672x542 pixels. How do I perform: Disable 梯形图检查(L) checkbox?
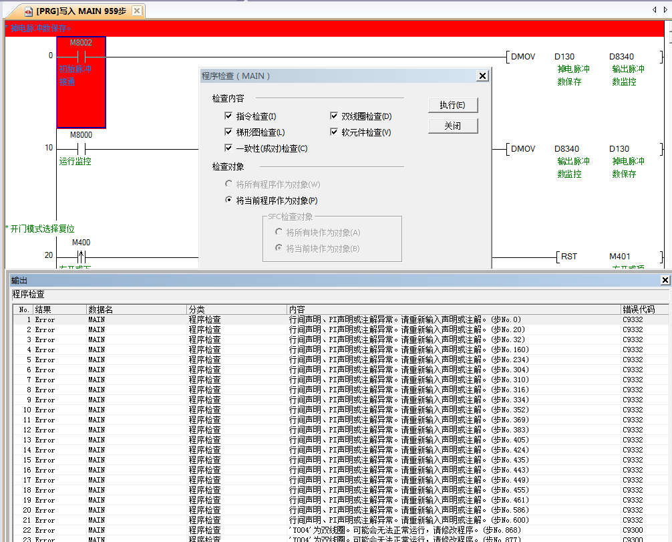click(x=229, y=132)
